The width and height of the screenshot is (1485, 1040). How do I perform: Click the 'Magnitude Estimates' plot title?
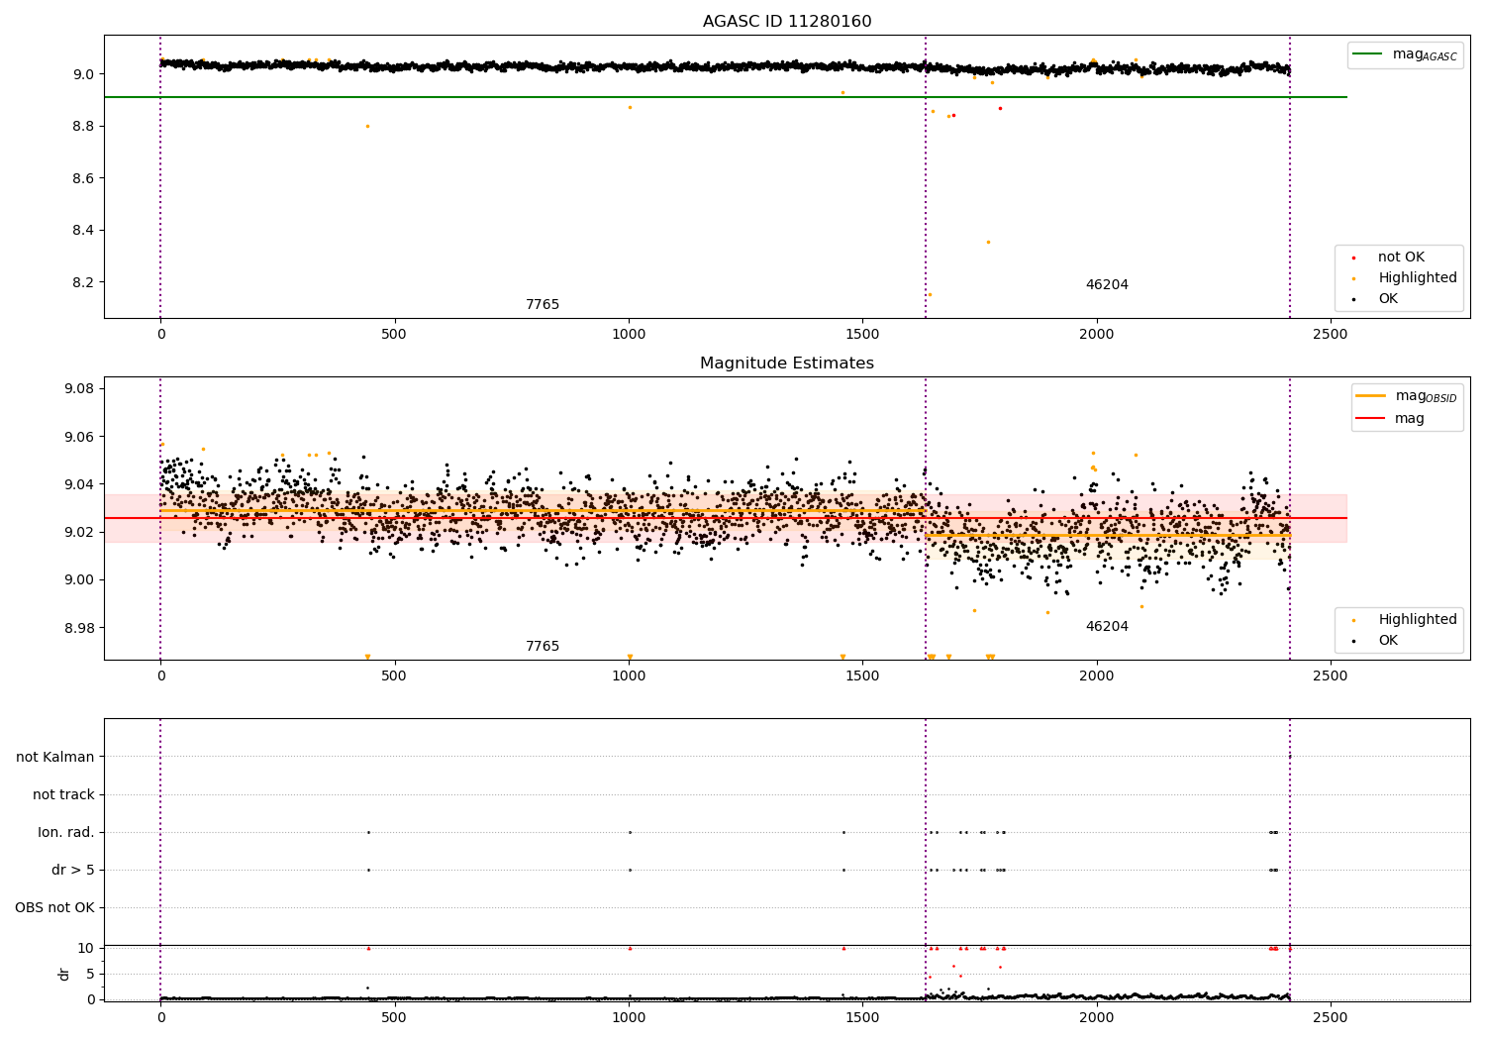(787, 364)
